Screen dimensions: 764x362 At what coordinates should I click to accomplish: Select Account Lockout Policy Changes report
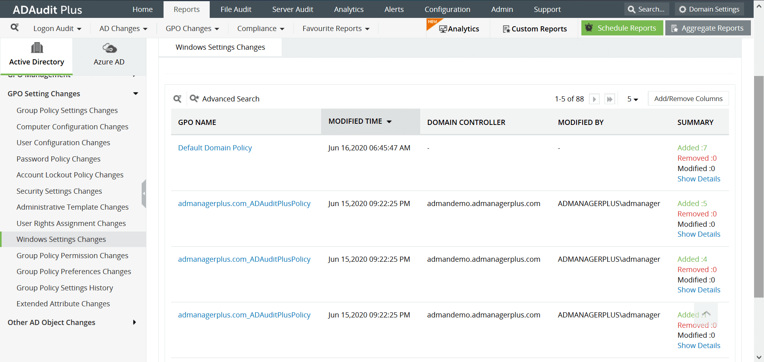pyautogui.click(x=70, y=175)
